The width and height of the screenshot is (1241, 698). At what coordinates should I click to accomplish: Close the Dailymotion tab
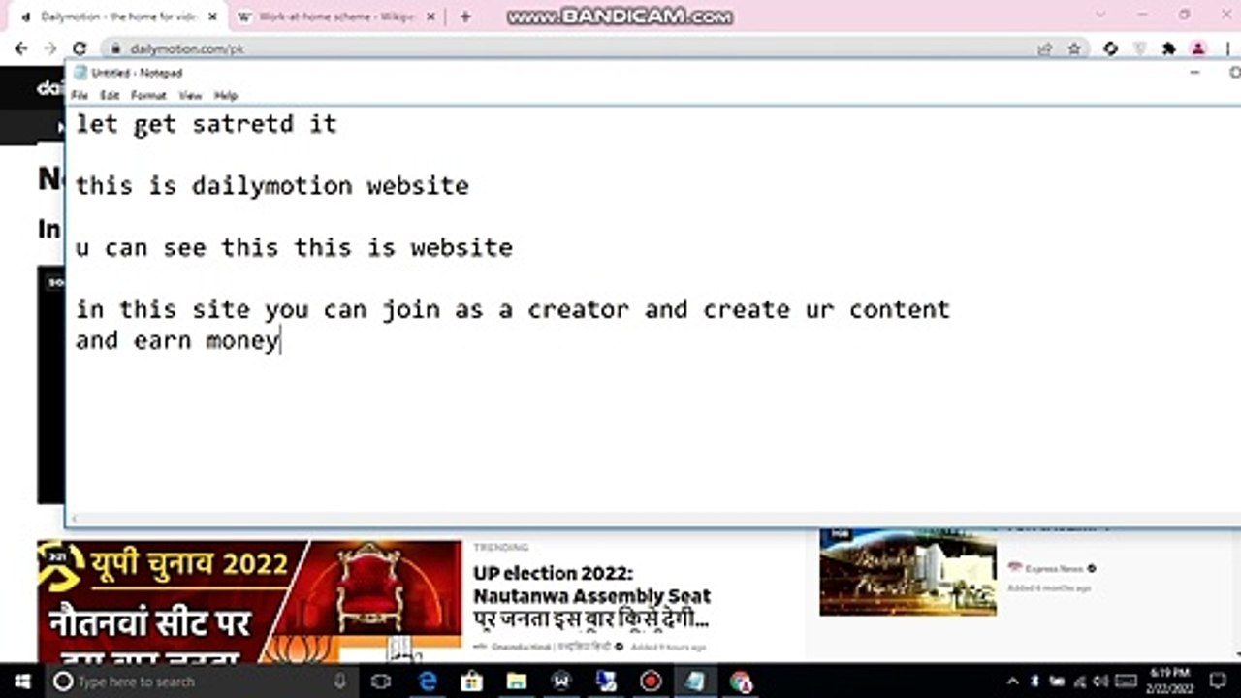[213, 16]
